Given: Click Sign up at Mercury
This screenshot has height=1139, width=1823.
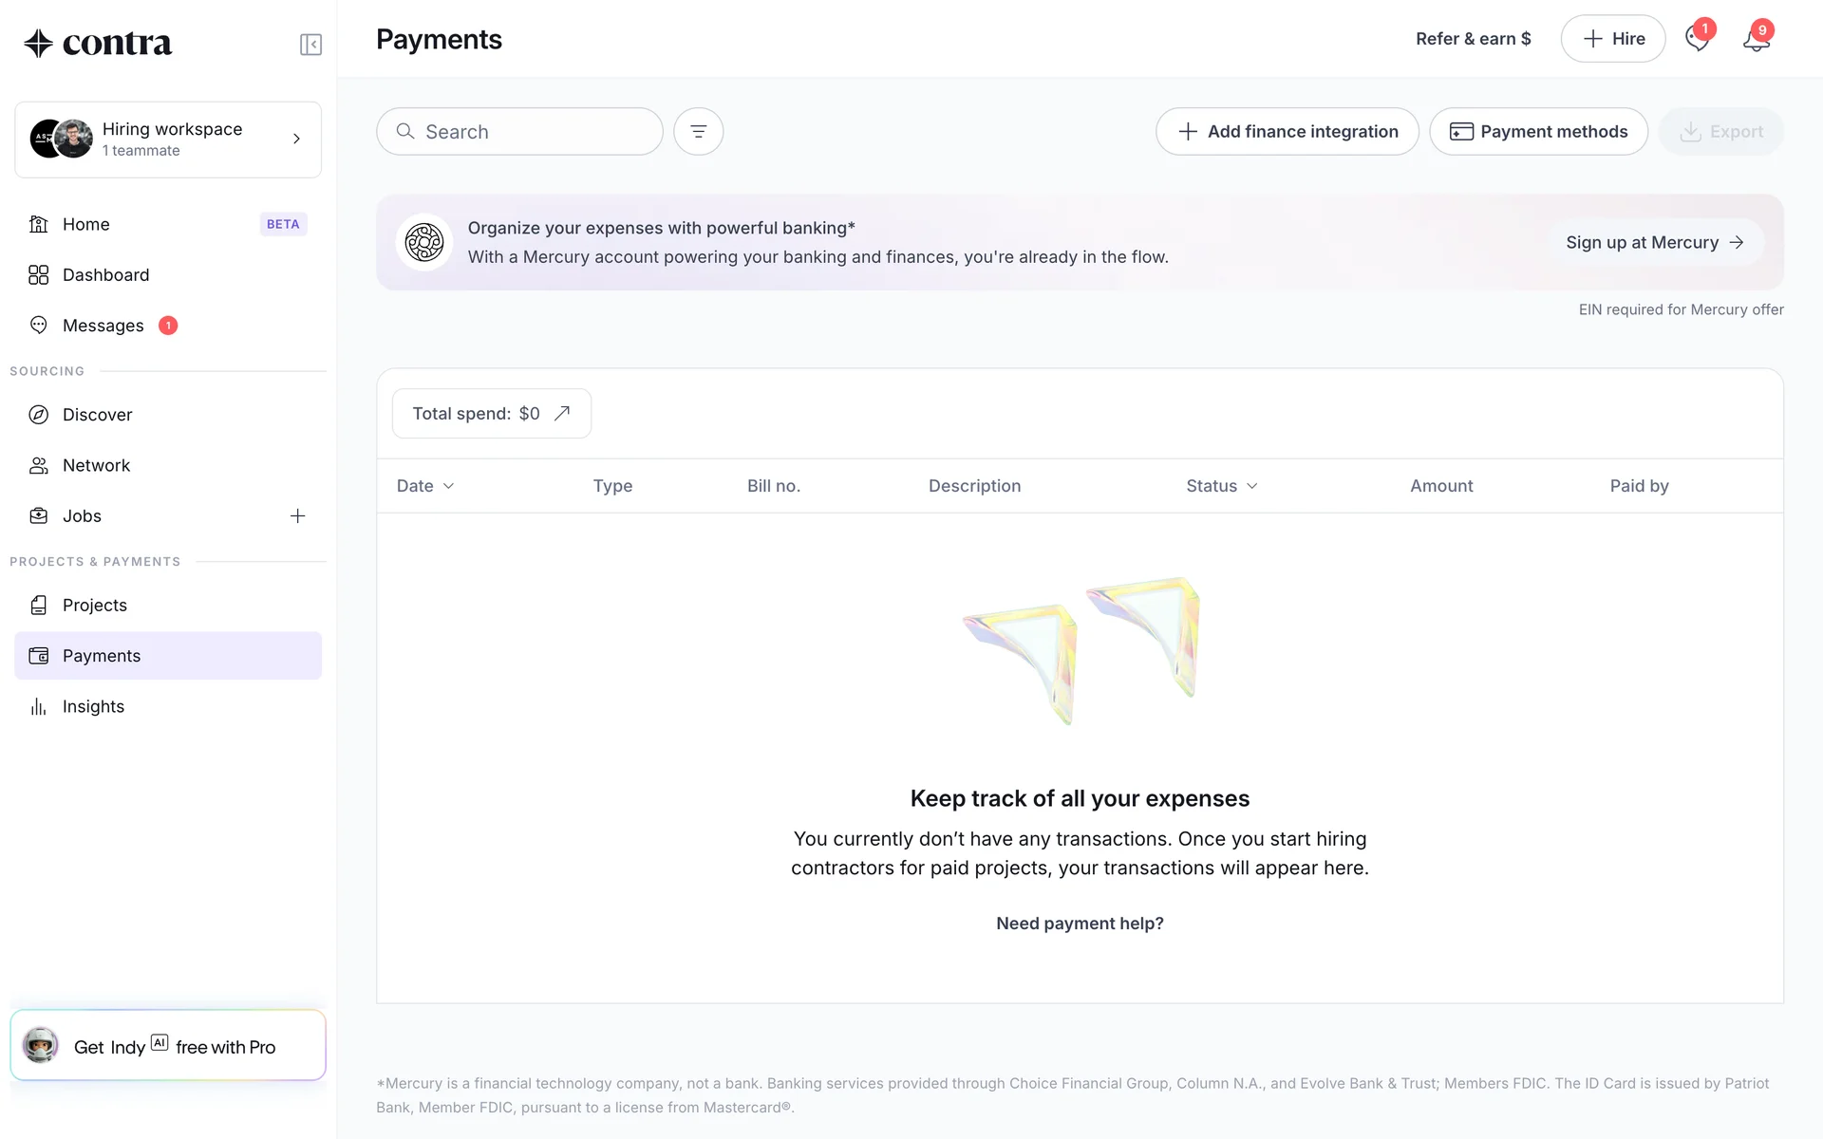Looking at the screenshot, I should click(1655, 243).
